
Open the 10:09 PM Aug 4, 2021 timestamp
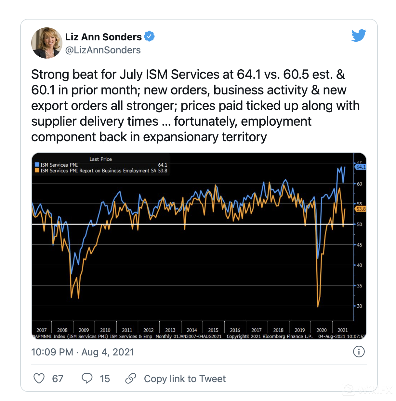(83, 352)
